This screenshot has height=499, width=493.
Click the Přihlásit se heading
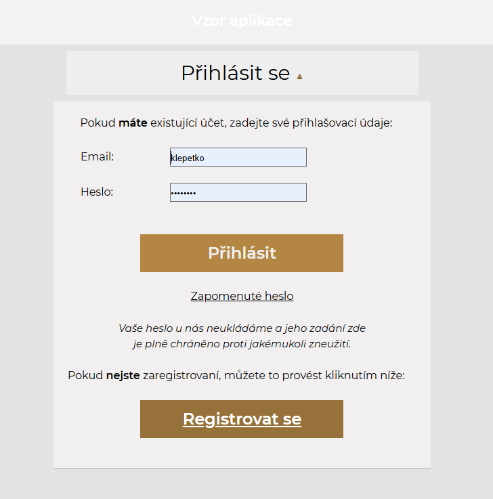(x=235, y=73)
